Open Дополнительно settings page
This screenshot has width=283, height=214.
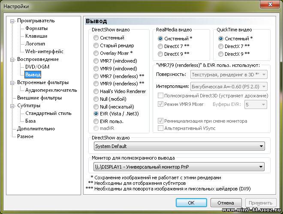point(36,129)
